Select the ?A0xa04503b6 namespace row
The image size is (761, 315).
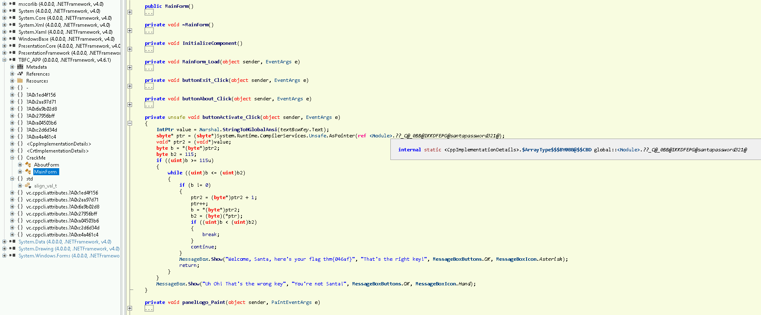pos(41,123)
